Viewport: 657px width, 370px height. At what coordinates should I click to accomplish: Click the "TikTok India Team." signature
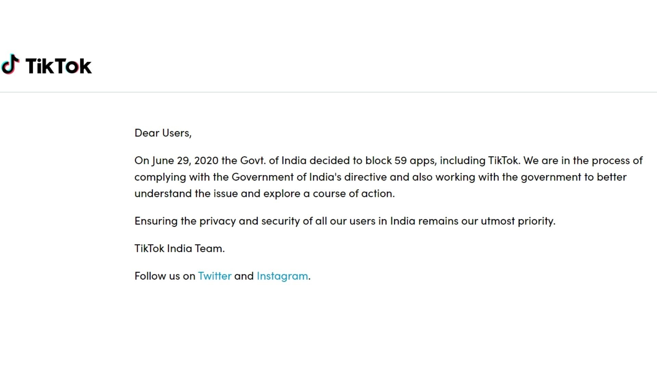click(180, 248)
